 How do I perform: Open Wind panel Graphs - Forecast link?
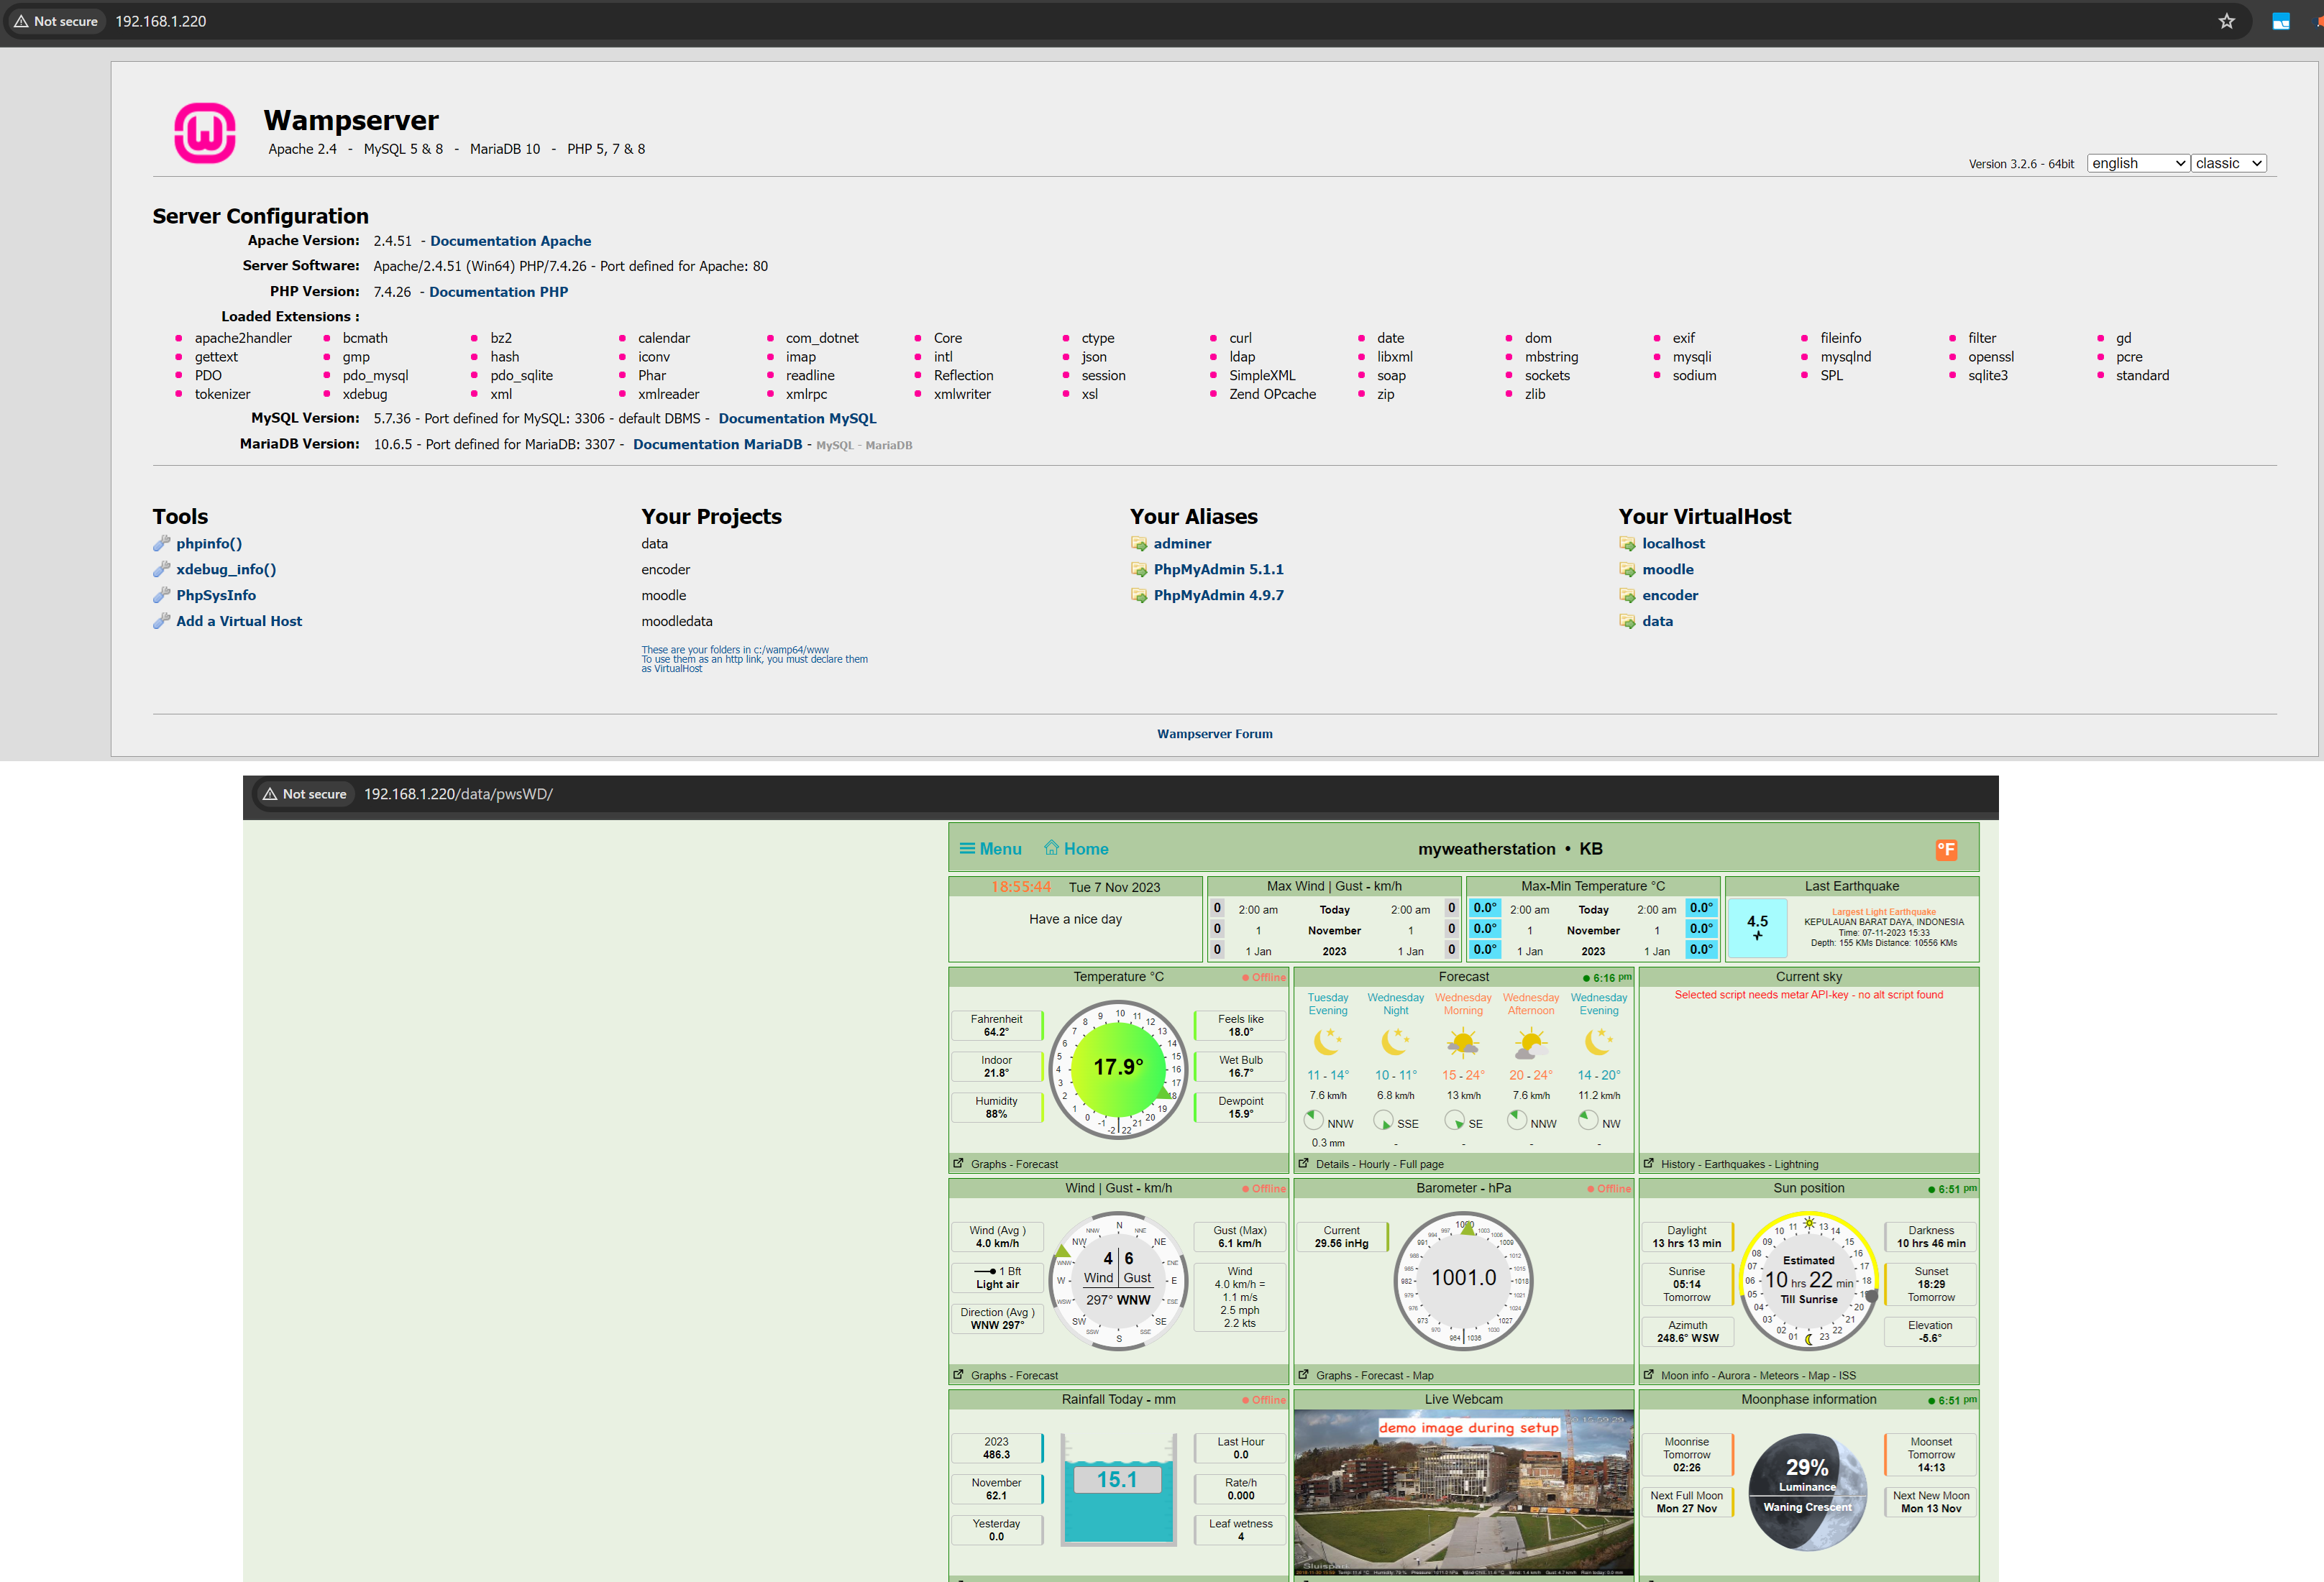pyautogui.click(x=1014, y=1375)
